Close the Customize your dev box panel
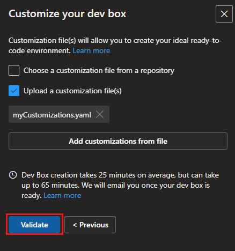The width and height of the screenshot is (235, 251). click(x=224, y=14)
